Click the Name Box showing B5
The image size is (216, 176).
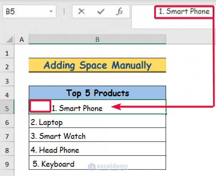[29, 12]
